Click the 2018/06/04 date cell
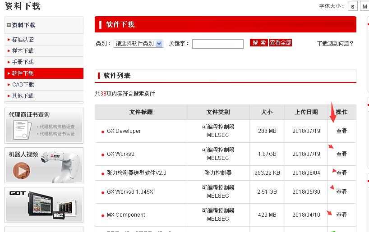Image resolution: width=369 pixels, height=232 pixels. [x=306, y=173]
